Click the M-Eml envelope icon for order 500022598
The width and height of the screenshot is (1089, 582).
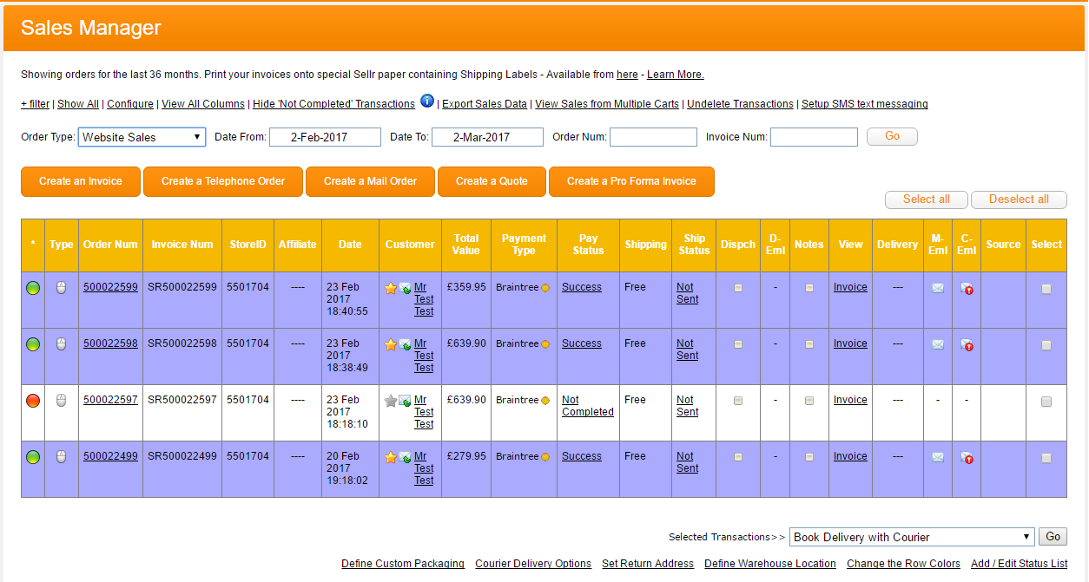coord(938,344)
